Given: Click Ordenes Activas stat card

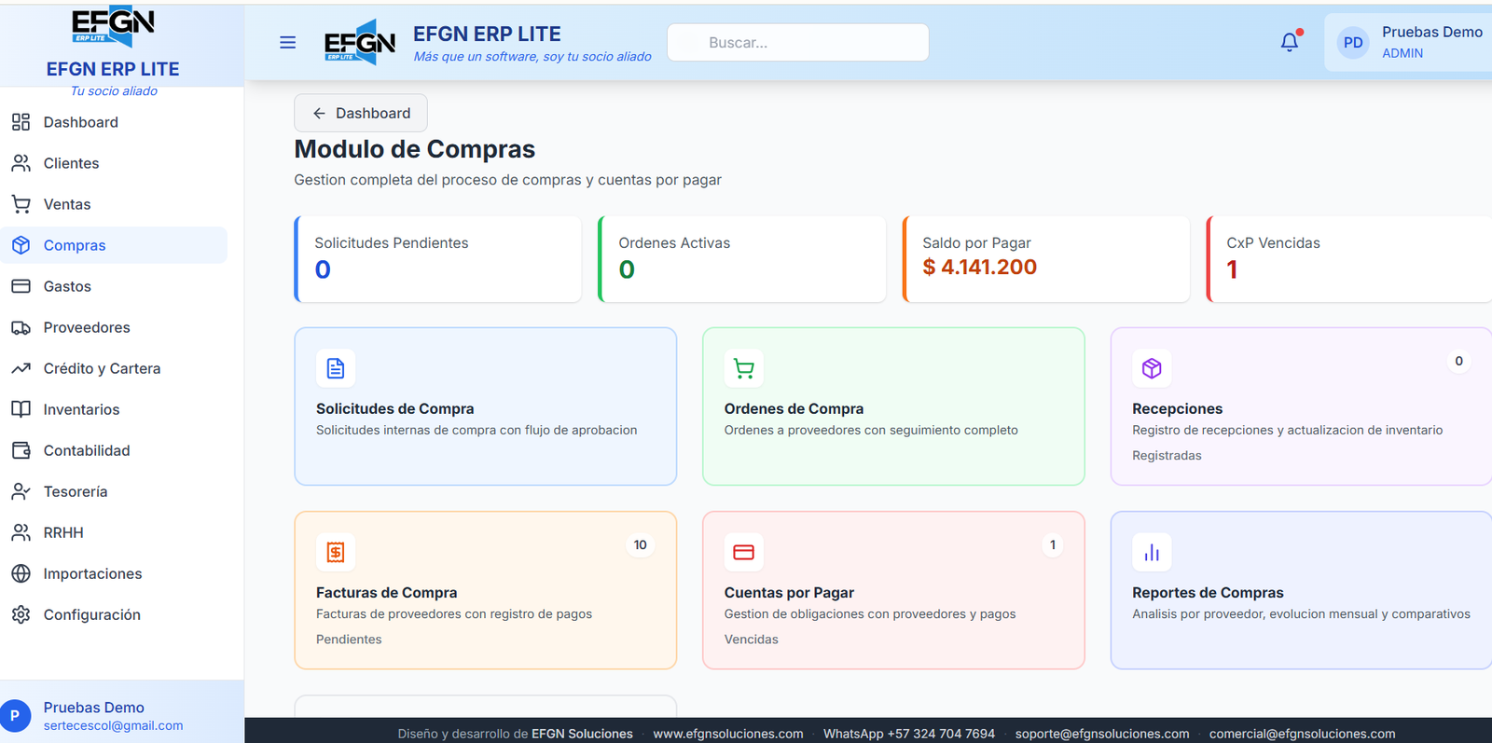Looking at the screenshot, I should point(742,259).
